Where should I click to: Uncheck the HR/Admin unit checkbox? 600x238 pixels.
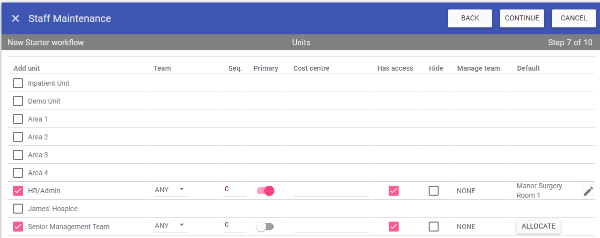[18, 191]
